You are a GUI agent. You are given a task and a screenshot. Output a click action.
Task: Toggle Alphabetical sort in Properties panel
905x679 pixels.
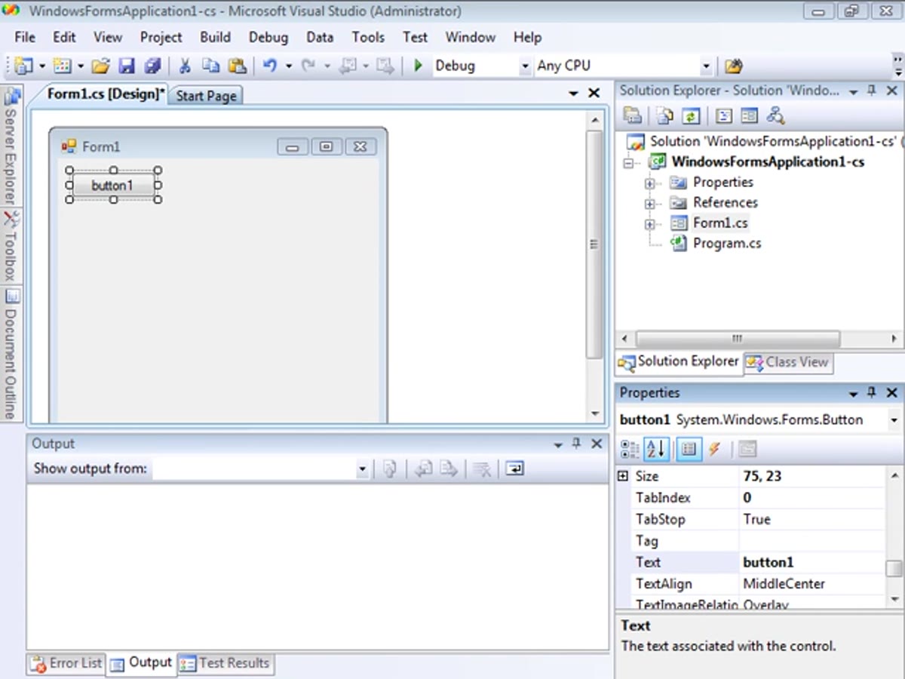coord(655,449)
